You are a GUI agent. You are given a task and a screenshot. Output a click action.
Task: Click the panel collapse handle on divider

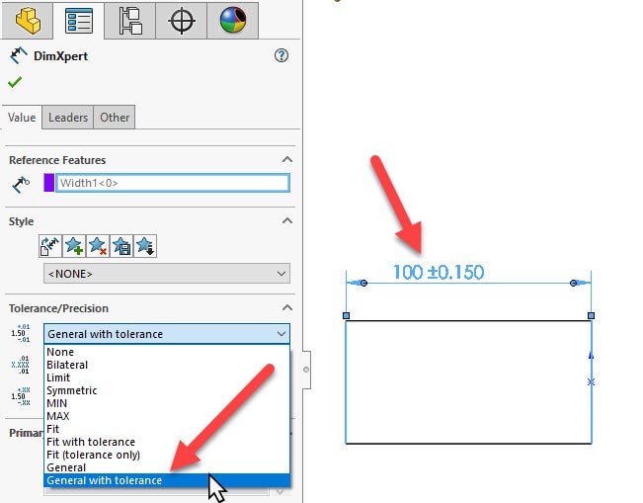coord(306,370)
